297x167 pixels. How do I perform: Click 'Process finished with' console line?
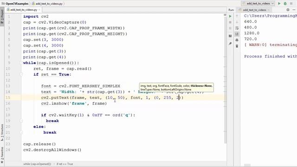click(x=271, y=57)
